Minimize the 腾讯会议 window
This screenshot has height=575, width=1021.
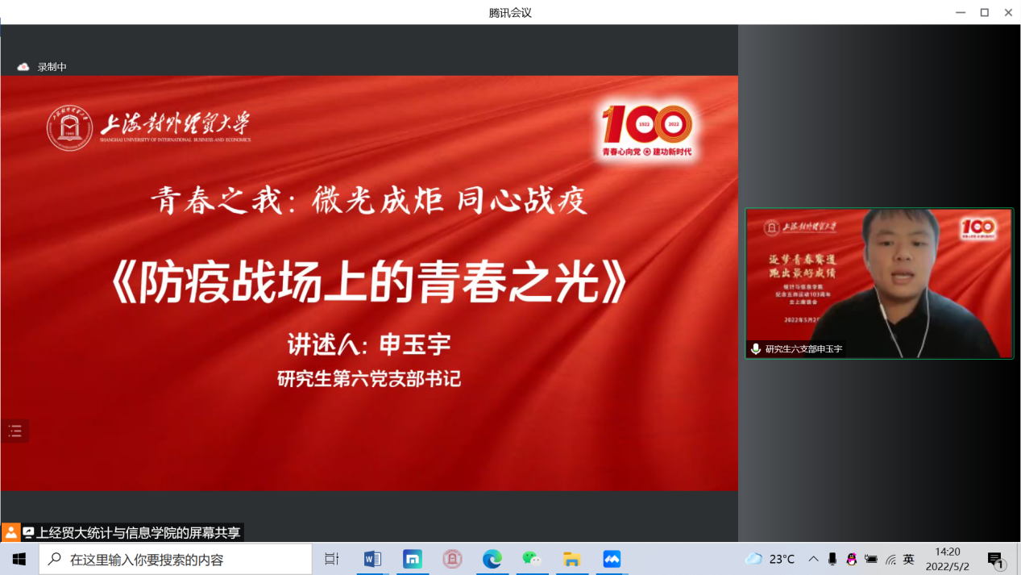tap(961, 12)
